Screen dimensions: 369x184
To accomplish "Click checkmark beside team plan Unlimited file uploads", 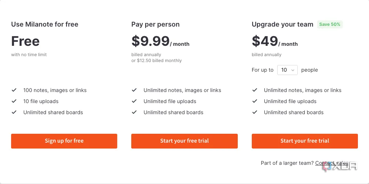I will click(255, 101).
